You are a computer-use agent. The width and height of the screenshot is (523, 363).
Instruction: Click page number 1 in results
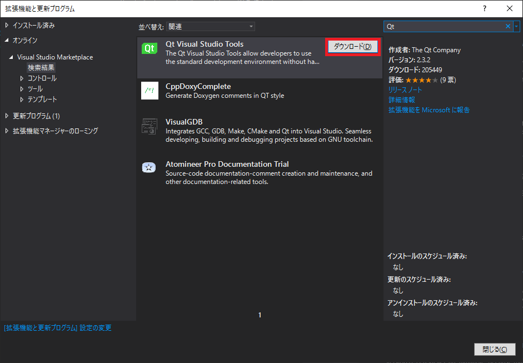260,315
